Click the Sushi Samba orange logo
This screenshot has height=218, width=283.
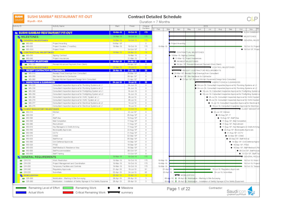(x=19, y=19)
